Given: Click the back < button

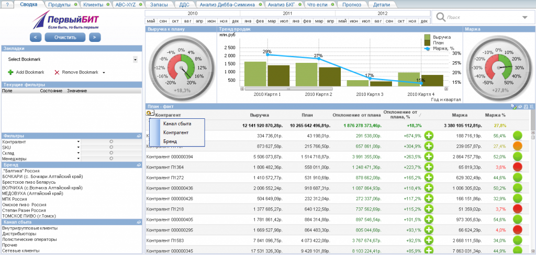Looking at the screenshot, I should tap(36, 37).
